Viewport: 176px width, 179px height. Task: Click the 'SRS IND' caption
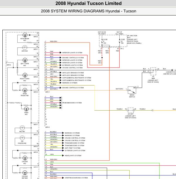25,51
